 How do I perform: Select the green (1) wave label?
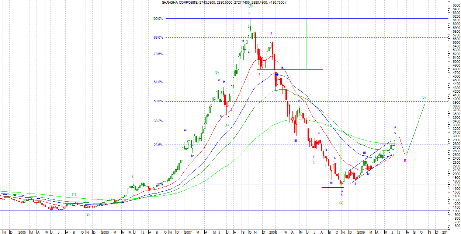(74, 194)
